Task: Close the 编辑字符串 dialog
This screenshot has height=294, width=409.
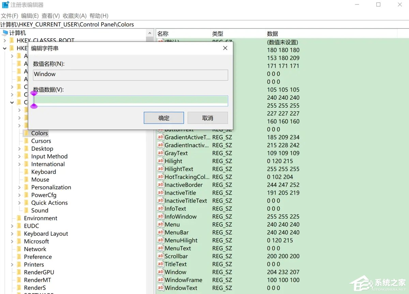Action: point(225,48)
